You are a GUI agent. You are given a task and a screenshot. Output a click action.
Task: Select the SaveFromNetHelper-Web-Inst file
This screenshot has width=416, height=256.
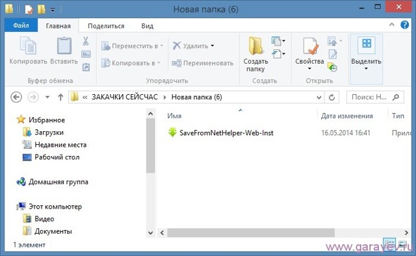click(x=221, y=133)
